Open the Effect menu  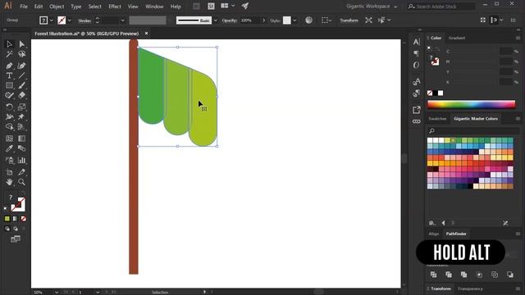click(115, 7)
